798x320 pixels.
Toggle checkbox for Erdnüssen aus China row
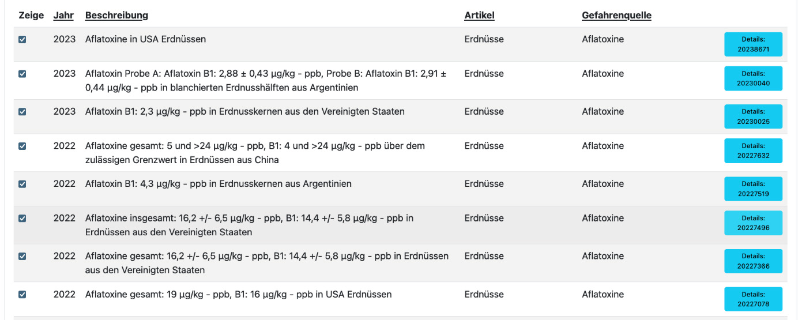coord(22,146)
